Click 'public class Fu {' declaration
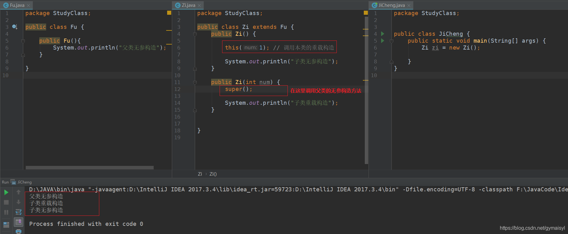The width and height of the screenshot is (568, 234). click(55, 27)
